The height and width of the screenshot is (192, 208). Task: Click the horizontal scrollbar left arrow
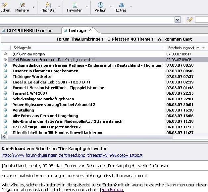(4, 137)
